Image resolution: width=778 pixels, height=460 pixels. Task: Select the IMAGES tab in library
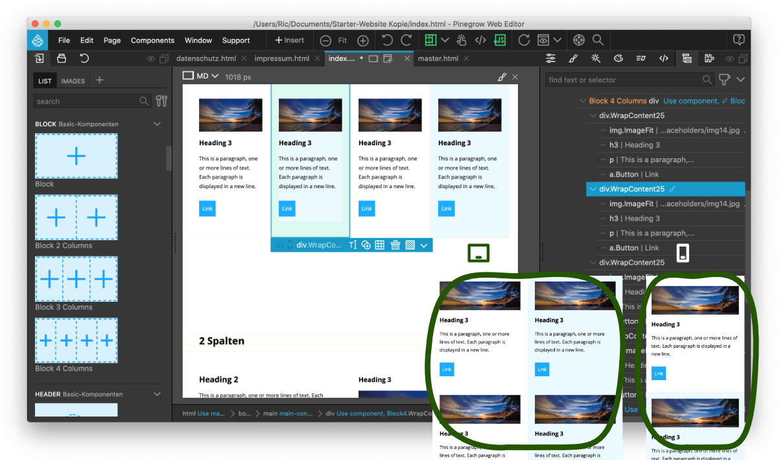[73, 81]
